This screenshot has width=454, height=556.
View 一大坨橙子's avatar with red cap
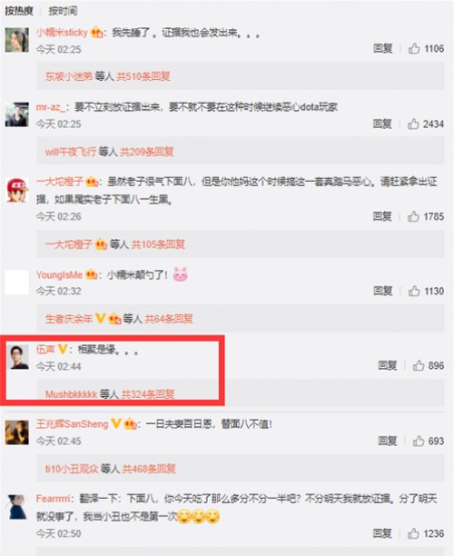click(x=17, y=190)
